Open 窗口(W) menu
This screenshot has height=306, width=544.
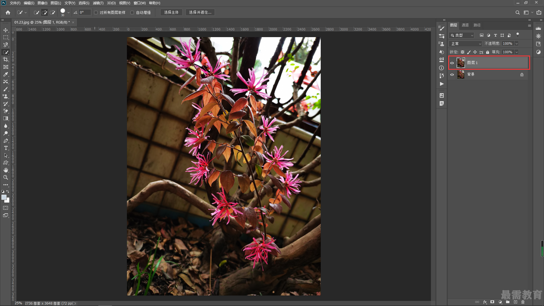point(140,3)
